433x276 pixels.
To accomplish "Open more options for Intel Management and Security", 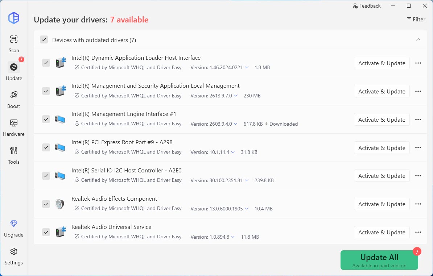I will point(418,91).
